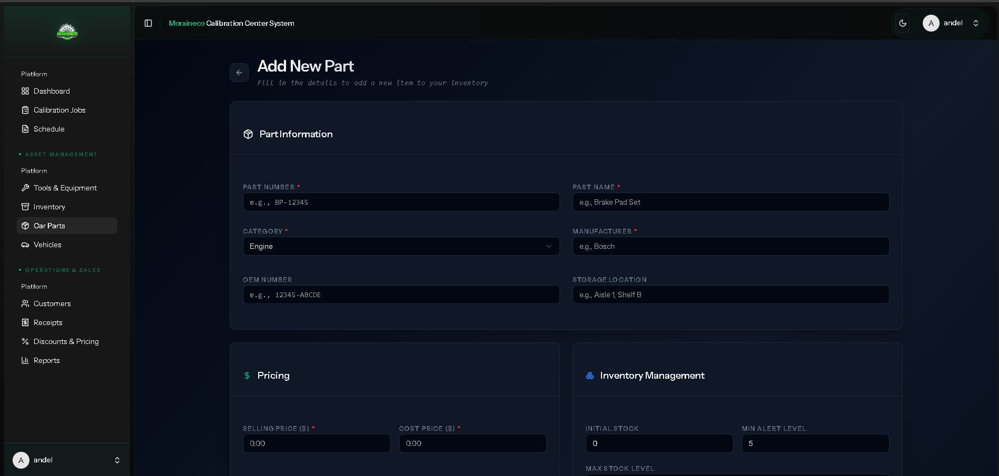The width and height of the screenshot is (999, 476).
Task: Click the Manufacturer input field
Action: (x=731, y=246)
